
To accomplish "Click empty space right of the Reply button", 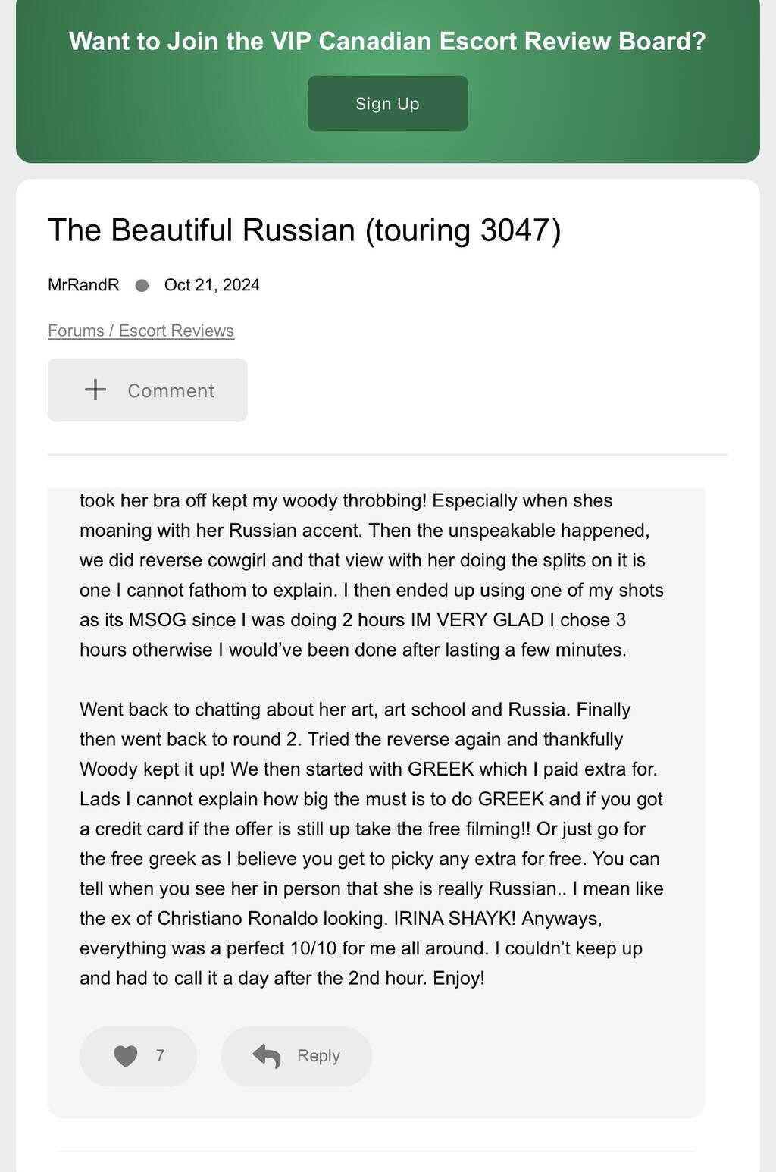I will pos(530,1055).
